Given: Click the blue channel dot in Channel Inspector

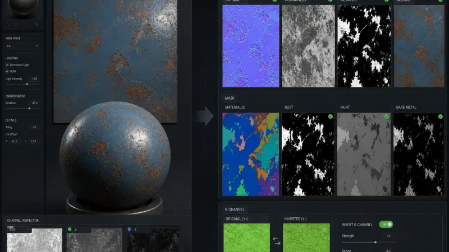Looking at the screenshot, I should coord(129,229).
